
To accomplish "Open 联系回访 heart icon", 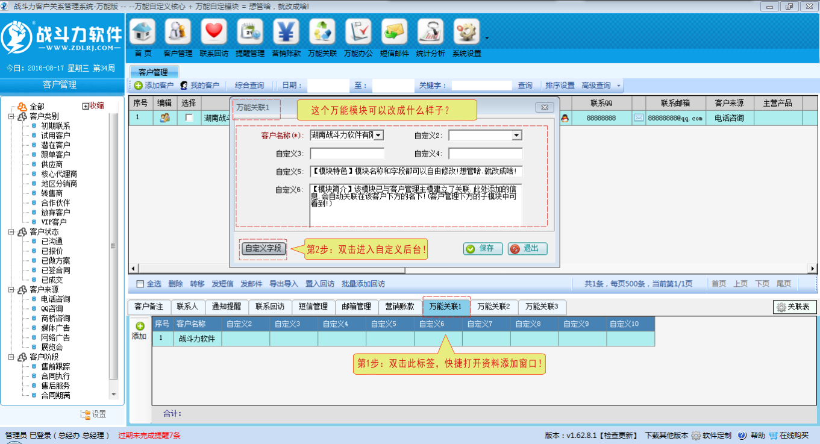I will coord(214,32).
